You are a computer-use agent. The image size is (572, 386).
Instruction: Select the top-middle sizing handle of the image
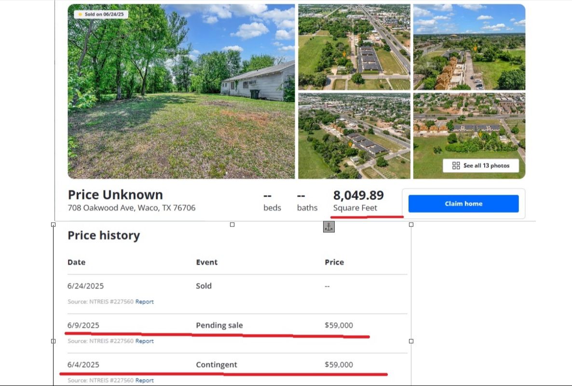[x=232, y=225]
